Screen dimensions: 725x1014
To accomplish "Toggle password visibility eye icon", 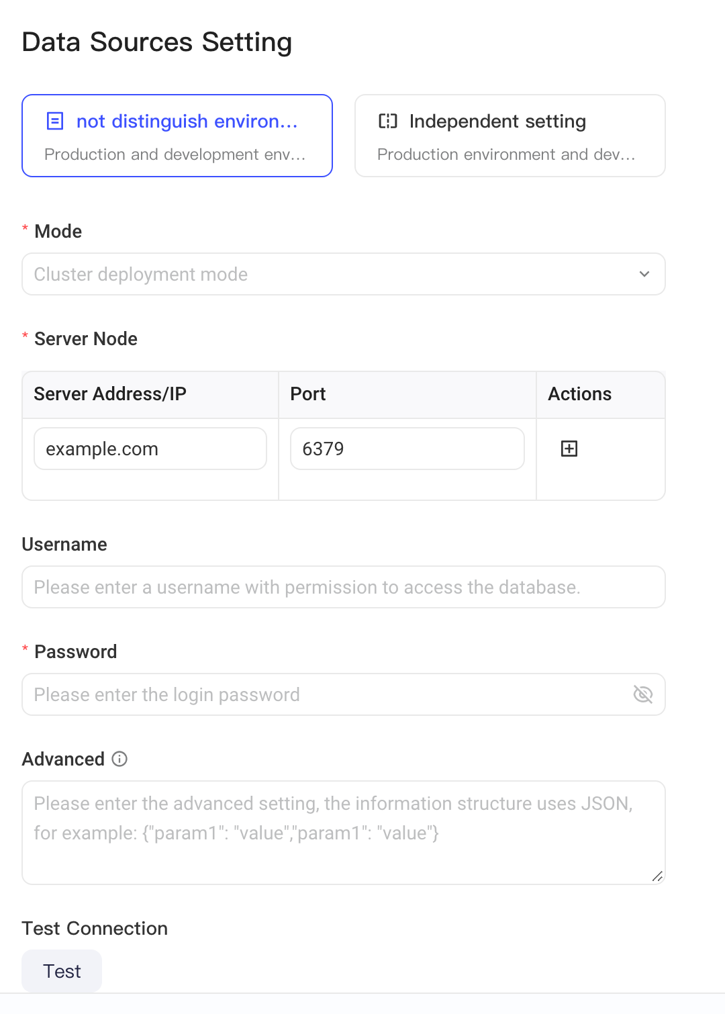I will 643,694.
